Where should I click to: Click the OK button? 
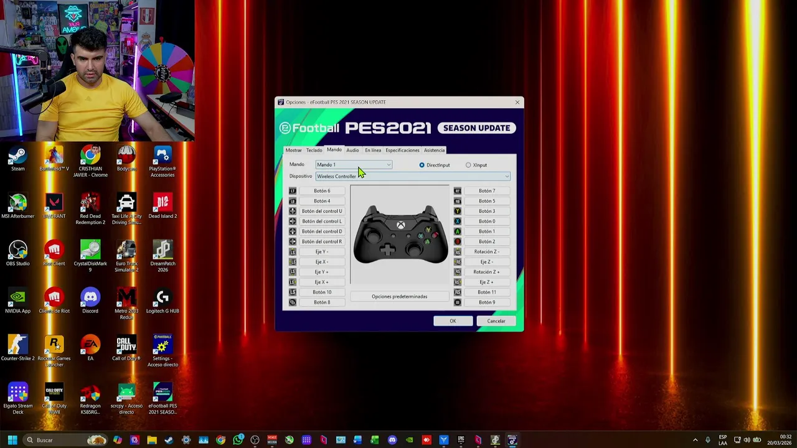click(453, 321)
